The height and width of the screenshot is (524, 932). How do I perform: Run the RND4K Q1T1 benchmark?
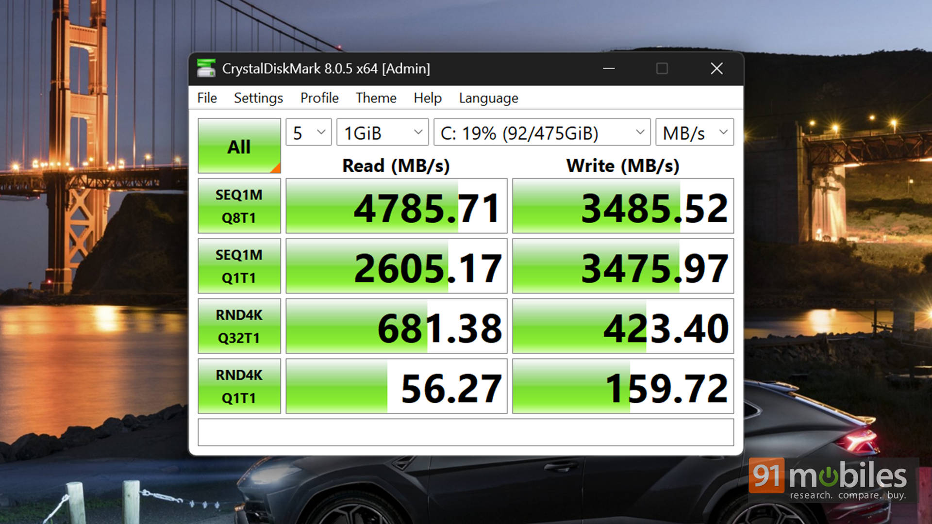pyautogui.click(x=239, y=386)
